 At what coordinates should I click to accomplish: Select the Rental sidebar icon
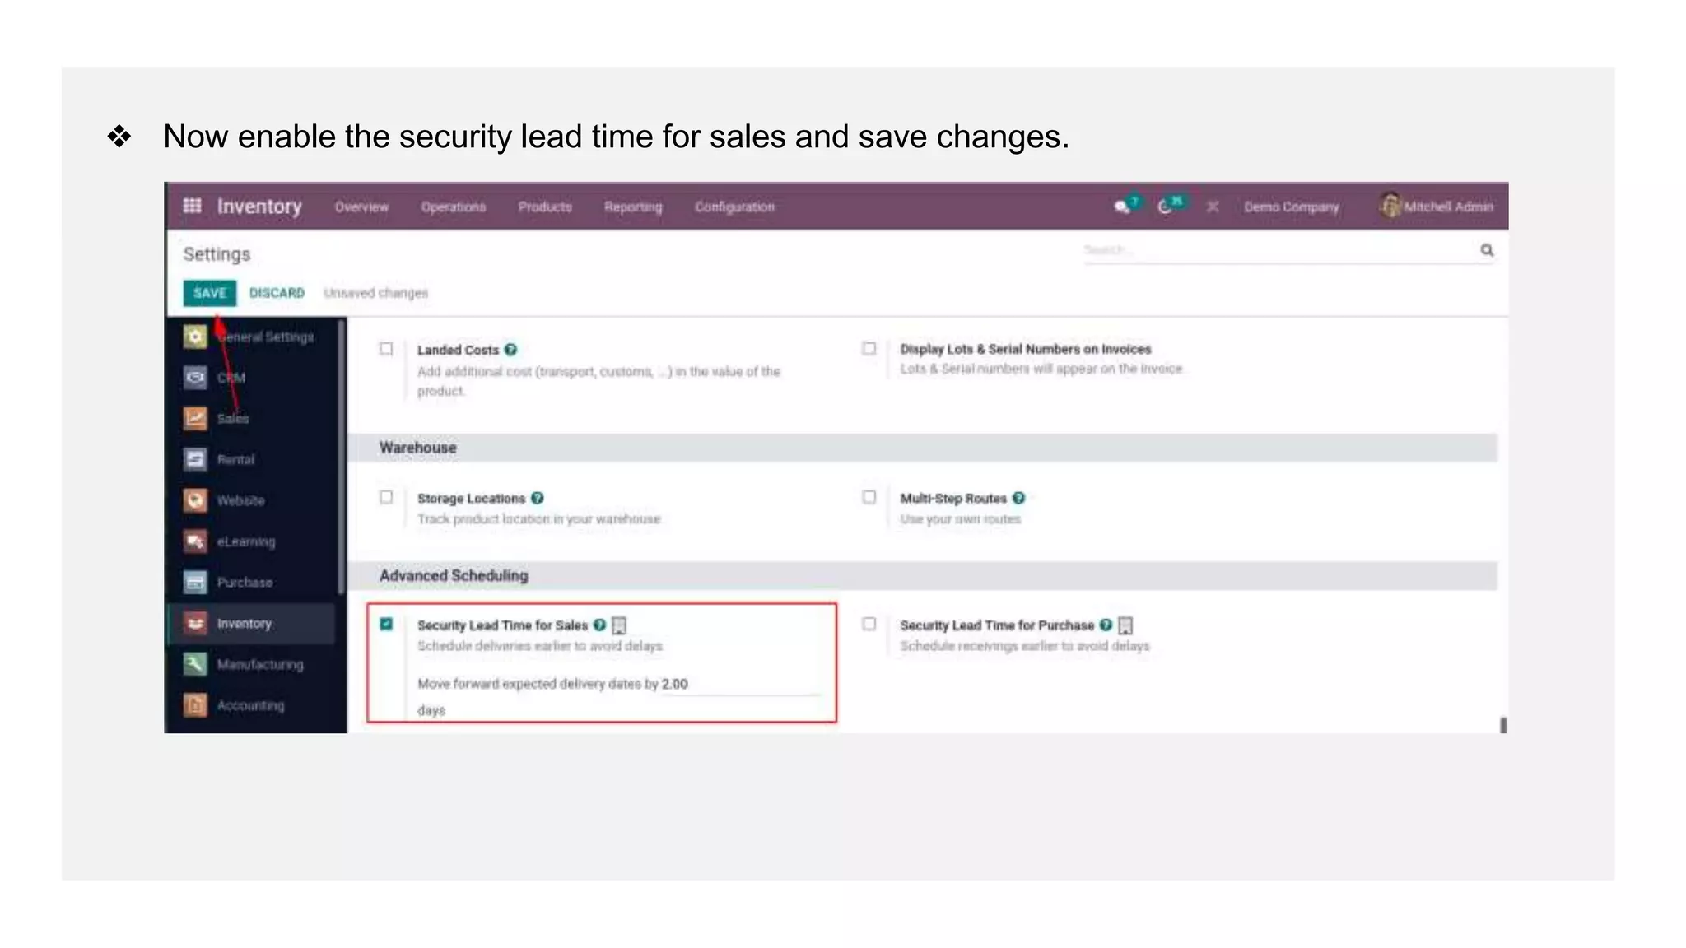pyautogui.click(x=195, y=459)
